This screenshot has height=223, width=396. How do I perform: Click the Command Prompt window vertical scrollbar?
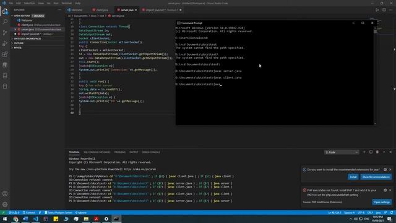coord(375,73)
